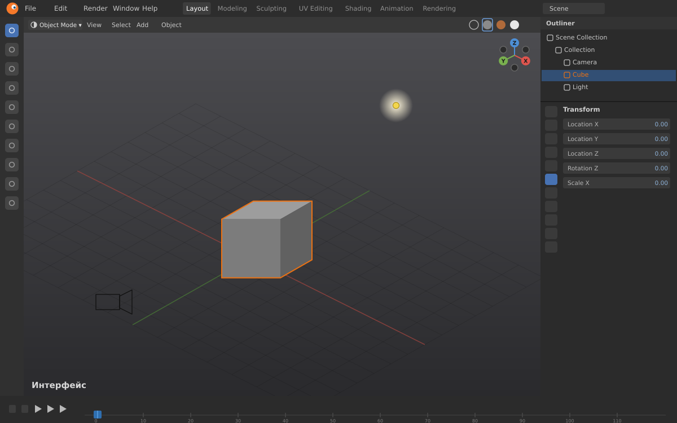
Task: Click the Object Mode half-circle icon
Action: tap(34, 25)
